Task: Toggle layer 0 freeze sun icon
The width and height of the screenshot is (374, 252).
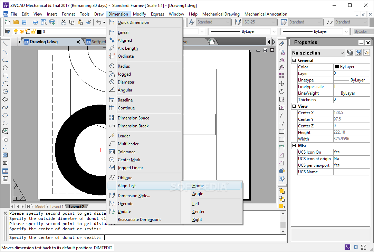Action: point(22,31)
